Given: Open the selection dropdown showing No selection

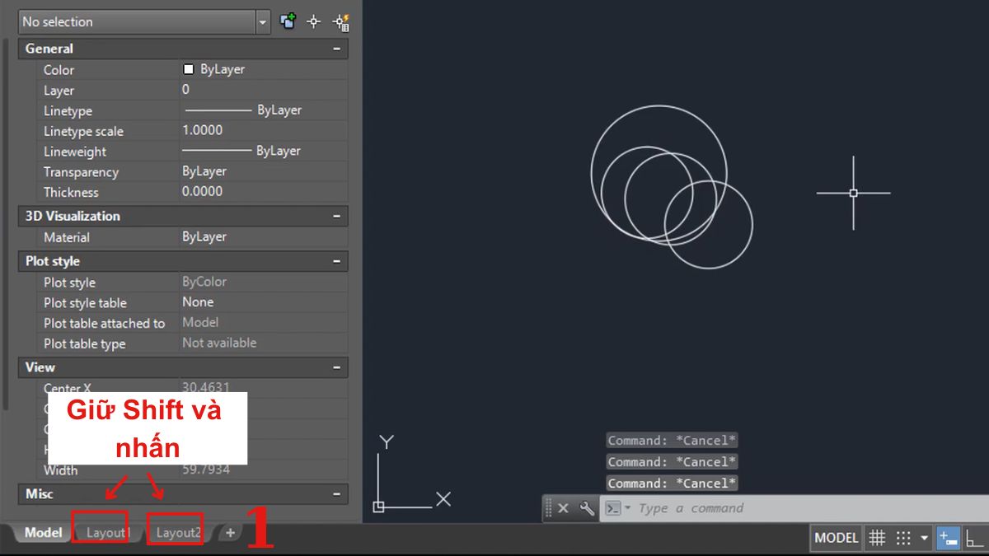Looking at the screenshot, I should [x=262, y=21].
